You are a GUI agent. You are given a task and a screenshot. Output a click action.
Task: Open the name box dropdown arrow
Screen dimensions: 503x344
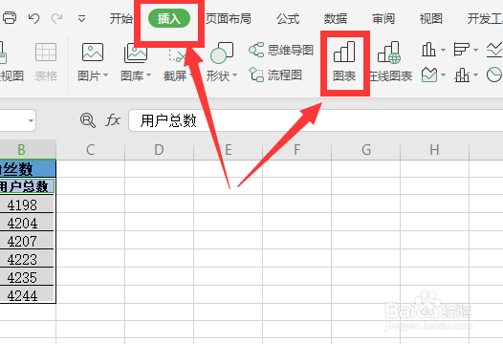31,120
